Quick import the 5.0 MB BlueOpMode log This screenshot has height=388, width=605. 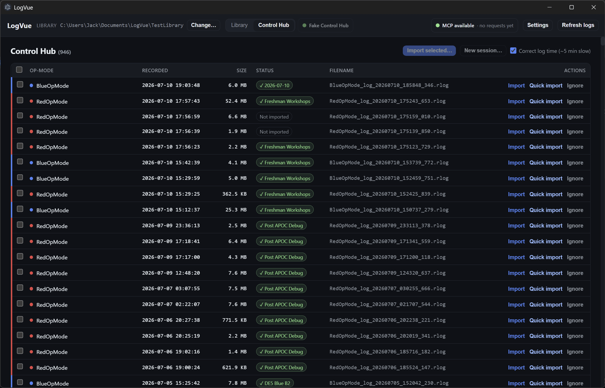coord(546,178)
